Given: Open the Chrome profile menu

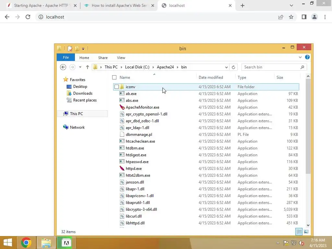Looking at the screenshot, I should coord(314,17).
